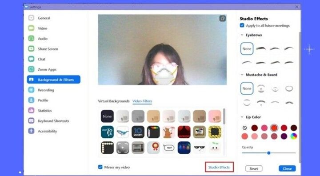Screen dimensions: 320x176
Task: Click the Accessibility icon
Action: click(31, 131)
